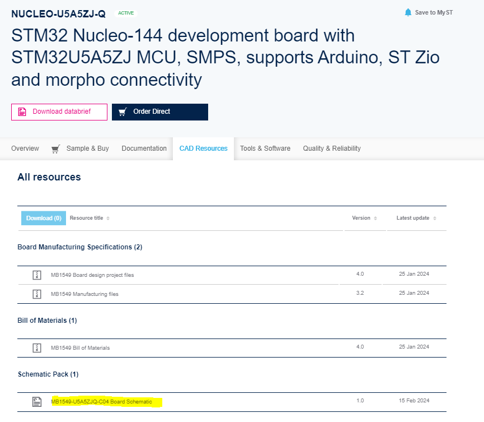Open the MB1549 Board design project files link
Viewport: 484px width, 422px height.
click(94, 275)
